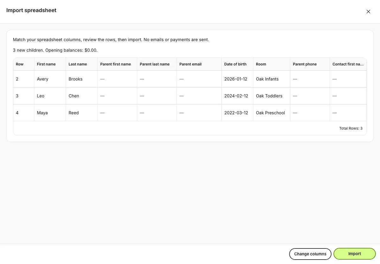Click the truncated Contact first name header
This screenshot has width=380, height=264.
pyautogui.click(x=348, y=64)
